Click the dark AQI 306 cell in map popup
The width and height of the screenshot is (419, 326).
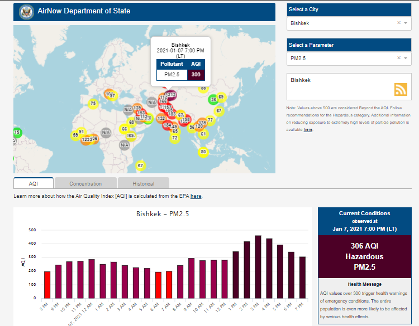pos(196,74)
